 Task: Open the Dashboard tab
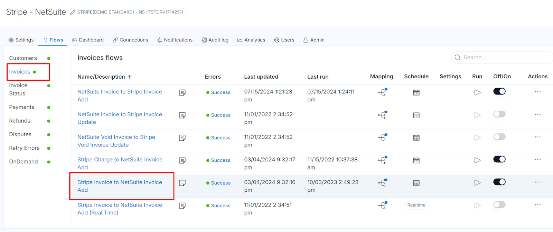point(88,40)
